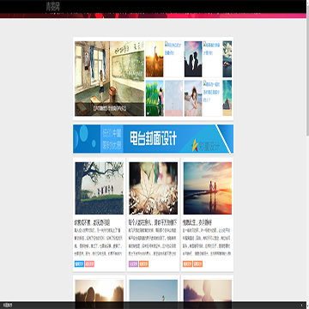Screen dimensions: 309x309
Task: Open the article title under the beach image
Action: pos(197,222)
